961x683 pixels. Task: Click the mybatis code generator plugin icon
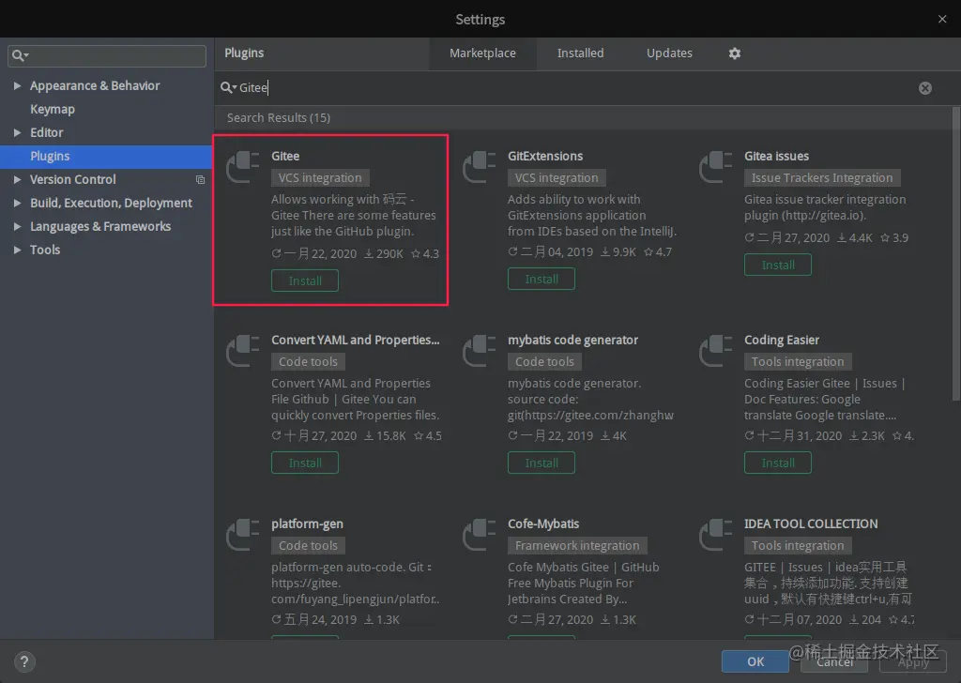(x=480, y=351)
